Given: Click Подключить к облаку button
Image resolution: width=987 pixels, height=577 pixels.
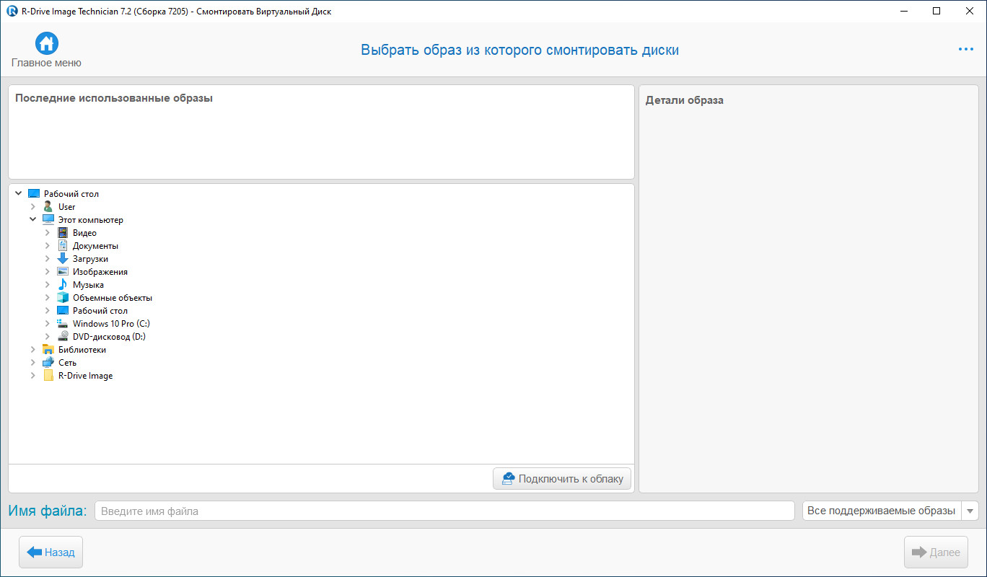Looking at the screenshot, I should point(562,479).
